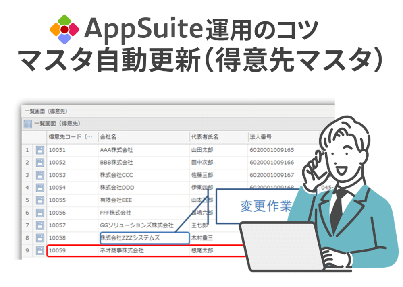Select the 代表者氏名 column header
Image resolution: width=403 pixels, height=287 pixels.
click(x=206, y=137)
